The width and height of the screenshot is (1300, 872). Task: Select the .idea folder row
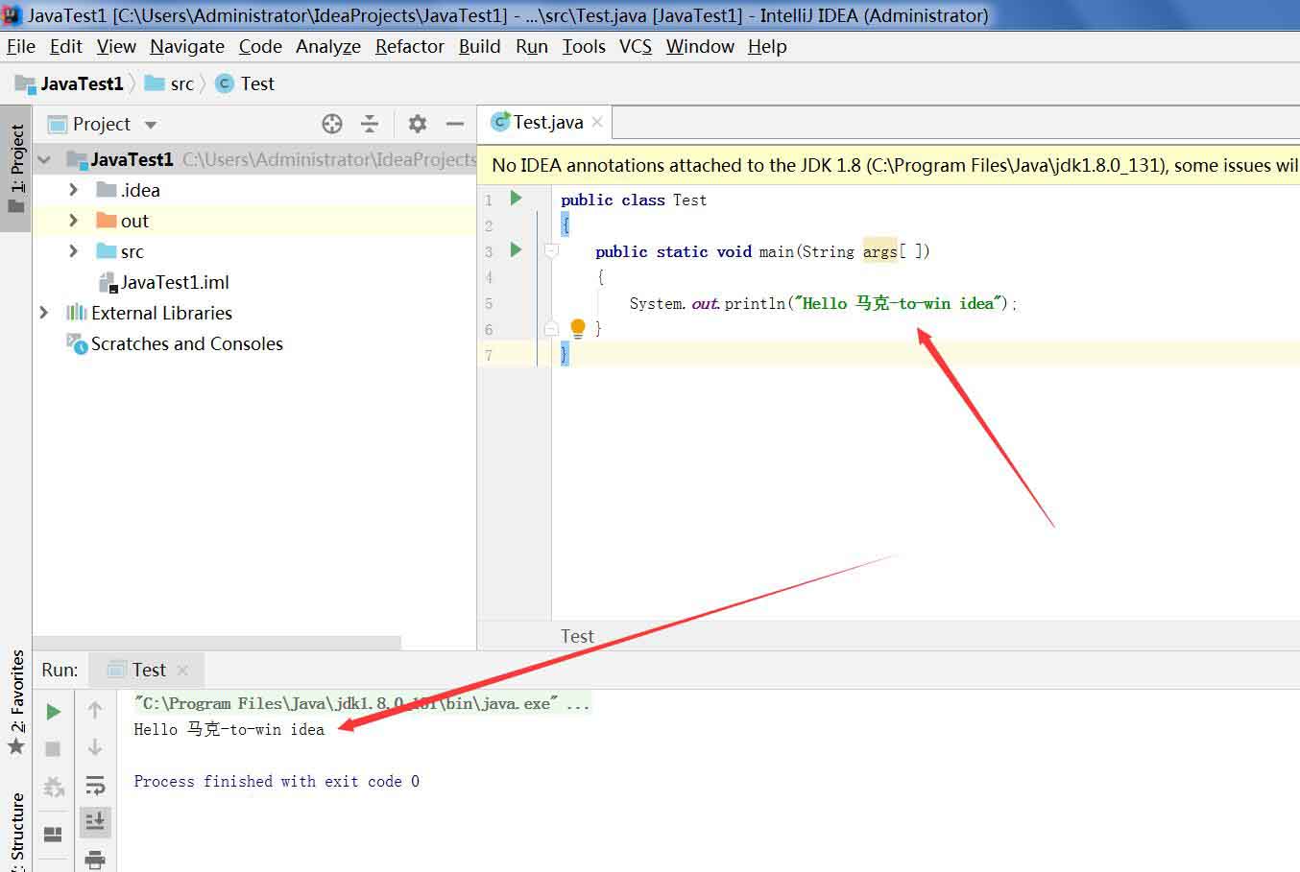point(254,190)
